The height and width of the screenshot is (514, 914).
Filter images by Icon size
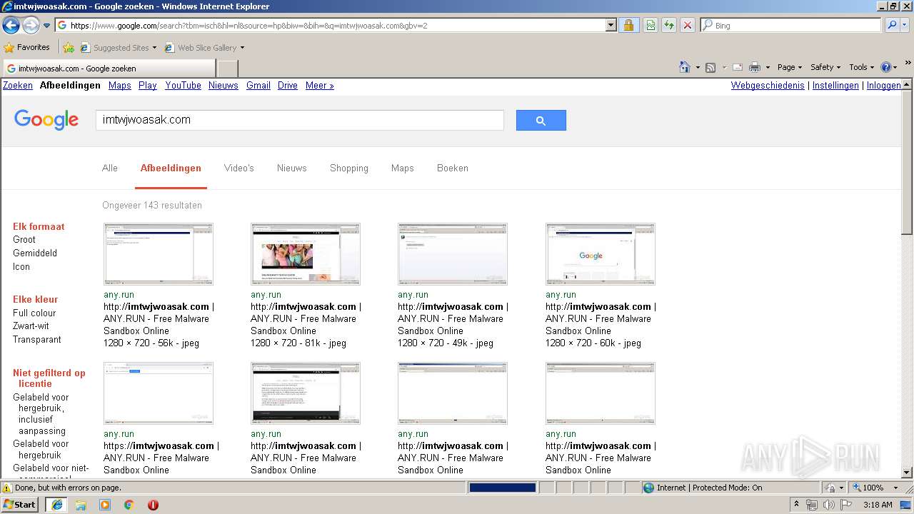point(21,267)
